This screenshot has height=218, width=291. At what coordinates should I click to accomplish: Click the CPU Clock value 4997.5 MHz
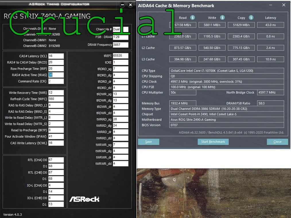click(227, 82)
